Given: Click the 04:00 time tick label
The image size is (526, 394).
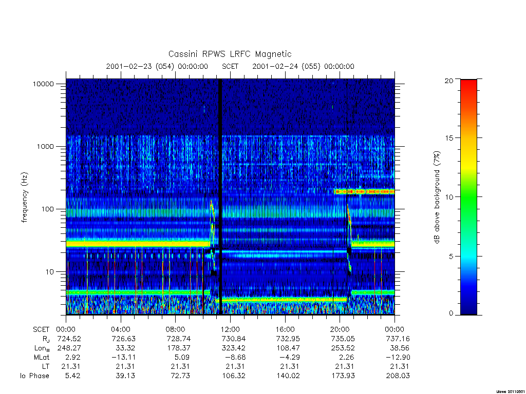Looking at the screenshot, I should (x=121, y=329).
